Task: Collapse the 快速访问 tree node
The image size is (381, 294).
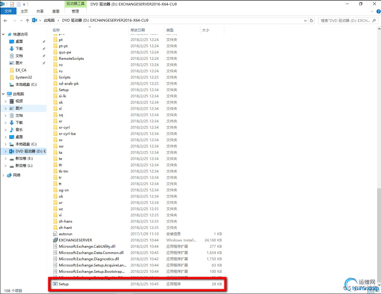Action: coord(4,34)
